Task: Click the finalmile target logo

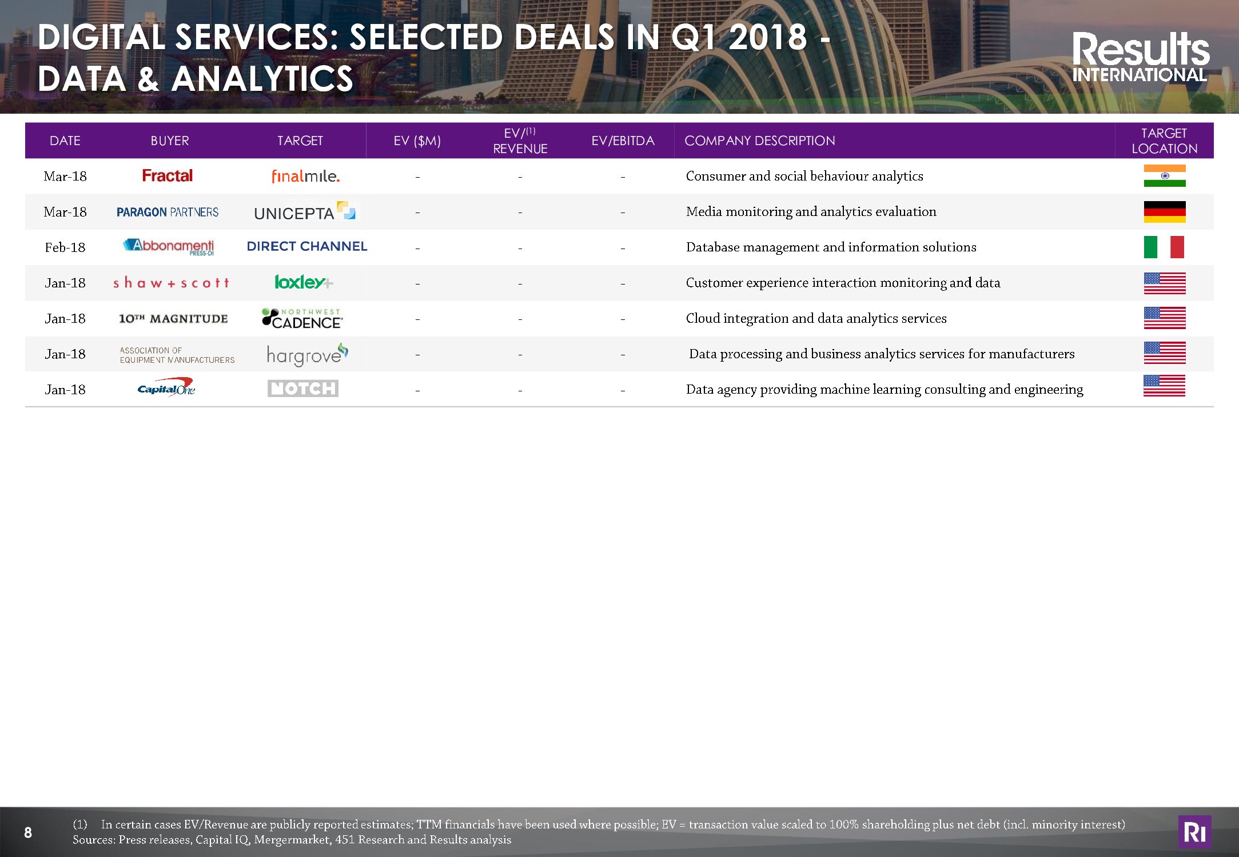Action: point(305,177)
